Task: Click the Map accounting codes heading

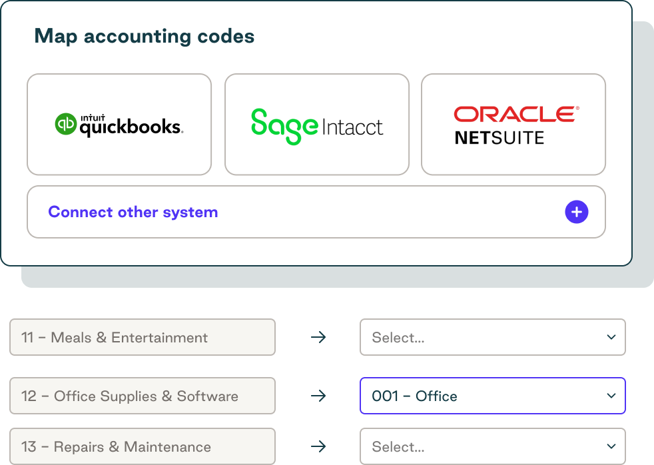Action: 145,36
